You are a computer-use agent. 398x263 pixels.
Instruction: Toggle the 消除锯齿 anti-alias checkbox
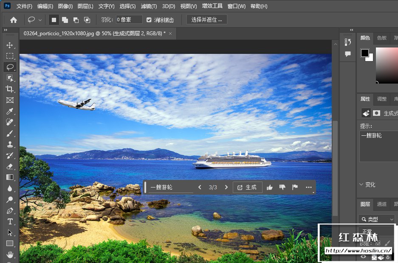(149, 20)
